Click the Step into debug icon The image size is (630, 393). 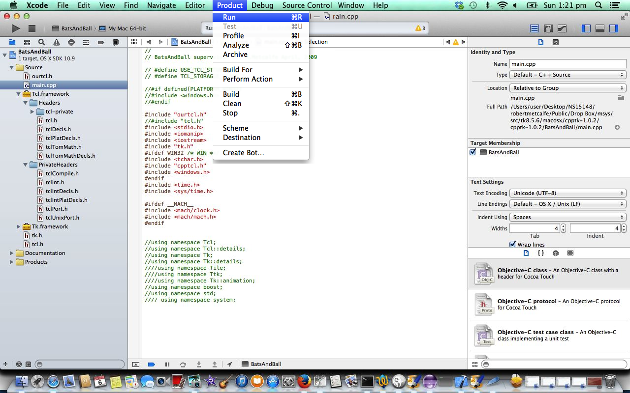coord(199,365)
